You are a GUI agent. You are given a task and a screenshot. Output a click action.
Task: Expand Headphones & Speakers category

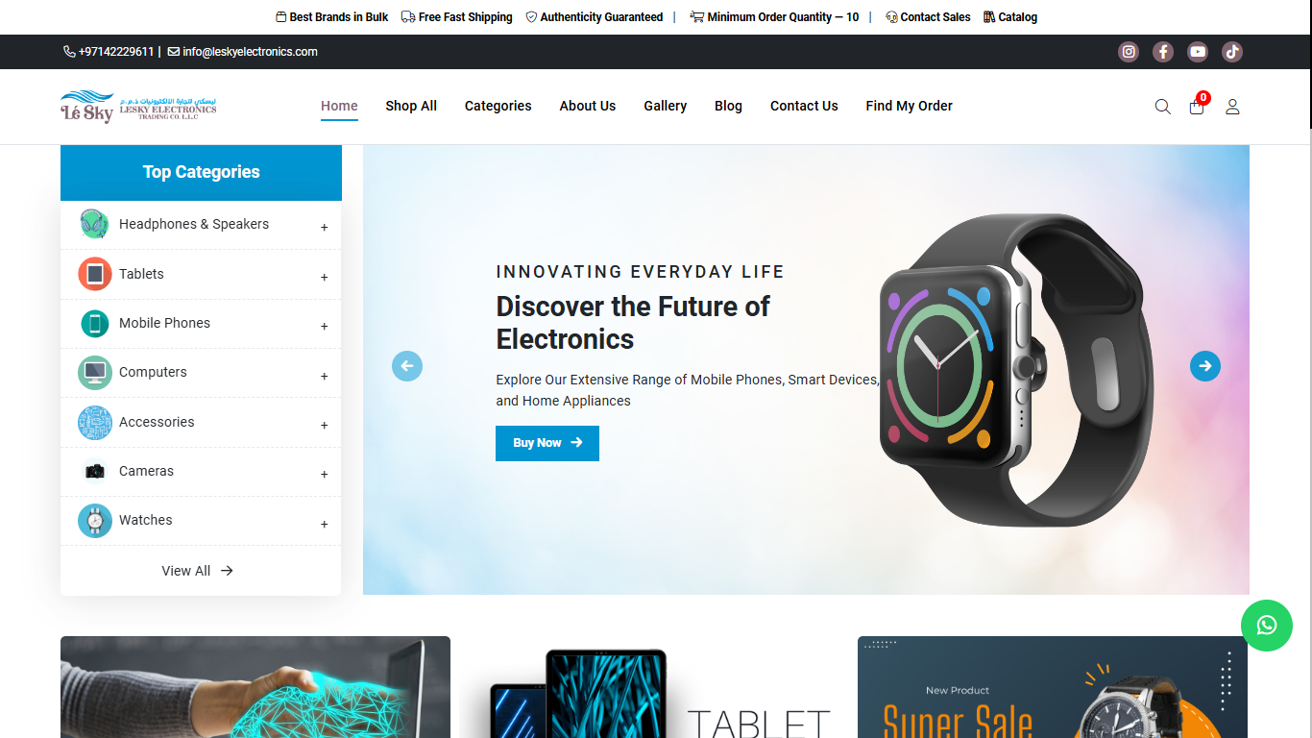(x=325, y=228)
